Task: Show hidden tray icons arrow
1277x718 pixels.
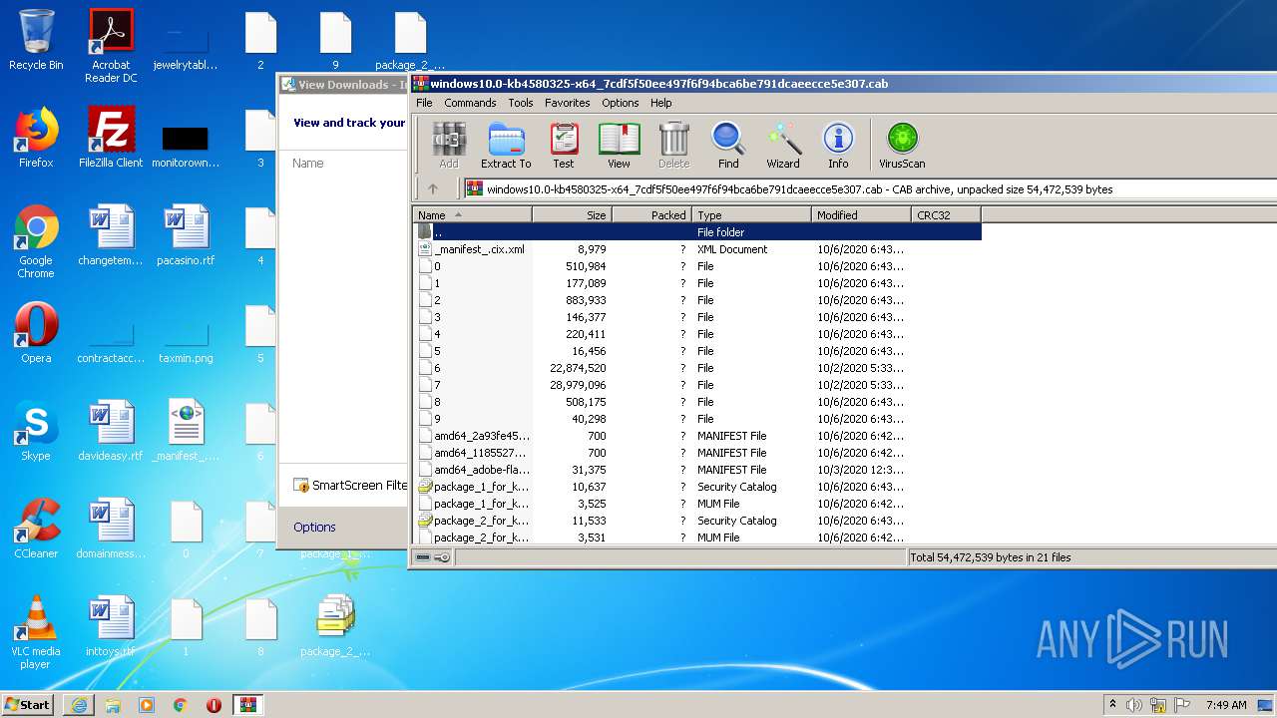Action: coord(1112,704)
